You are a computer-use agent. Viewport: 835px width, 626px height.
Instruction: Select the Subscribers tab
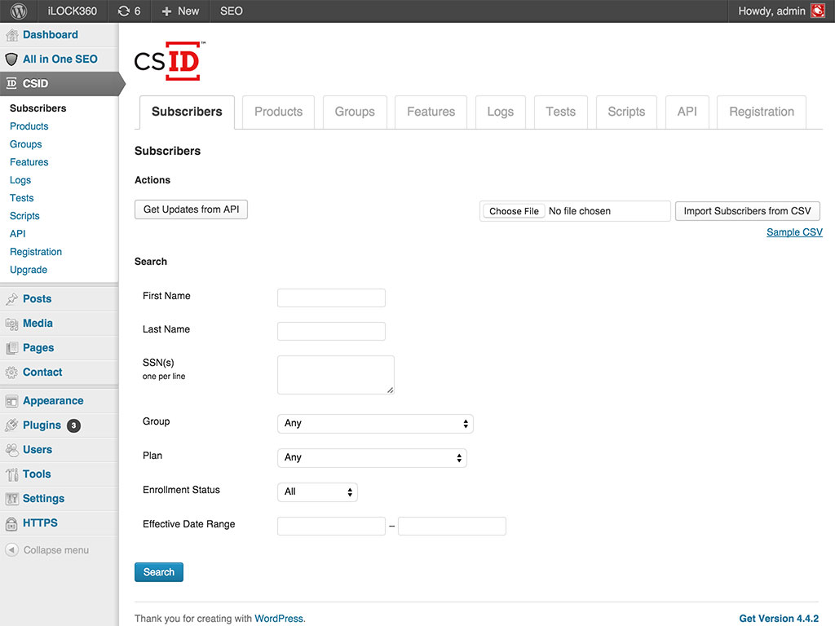point(187,112)
